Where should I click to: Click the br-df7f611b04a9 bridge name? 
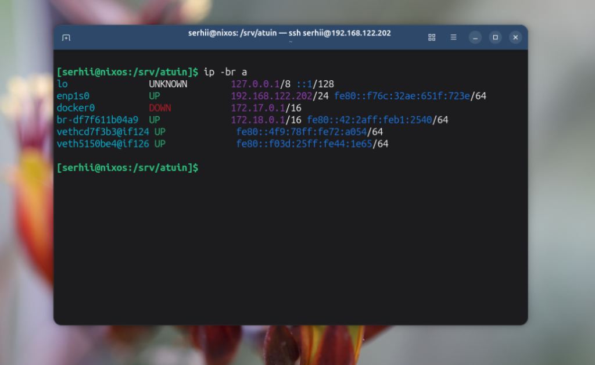[97, 120]
